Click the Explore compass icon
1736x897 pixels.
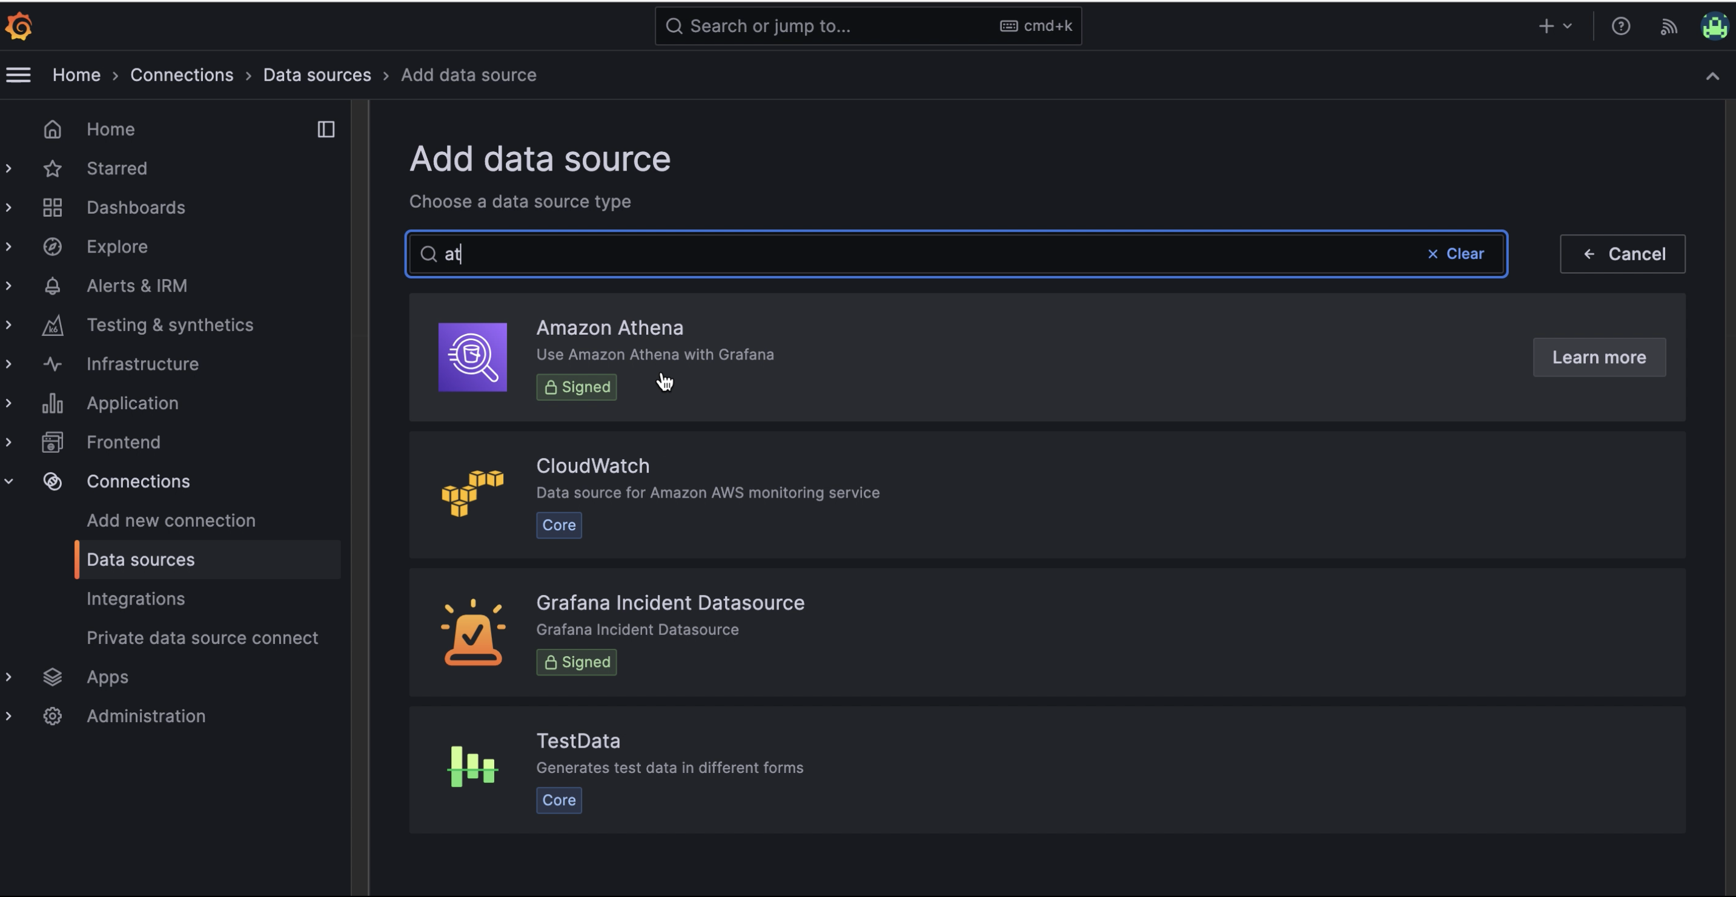(53, 246)
